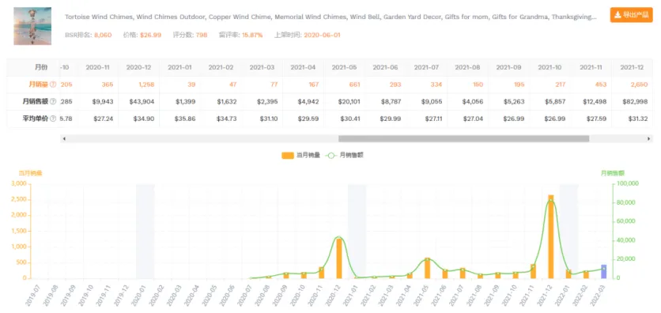Click monthly sales value 453
Screen dimensions: 661x313
pyautogui.click(x=600, y=85)
